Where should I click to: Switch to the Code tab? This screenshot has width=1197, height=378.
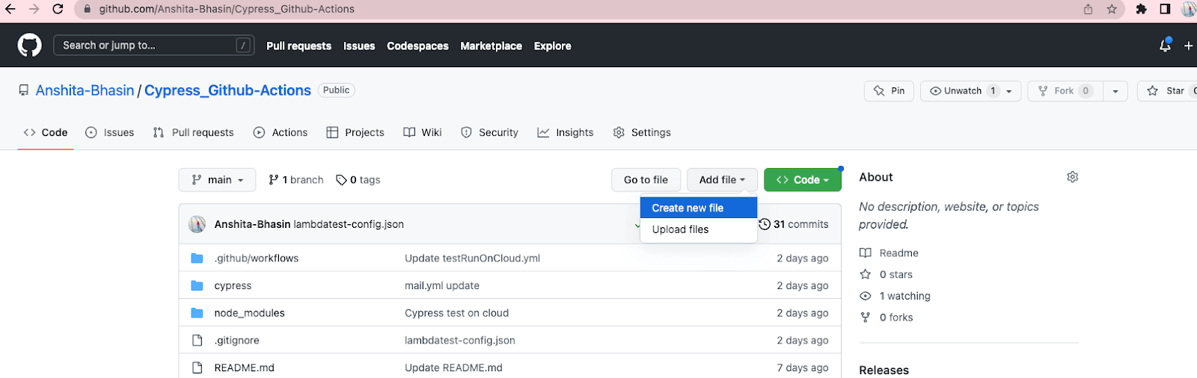click(46, 132)
